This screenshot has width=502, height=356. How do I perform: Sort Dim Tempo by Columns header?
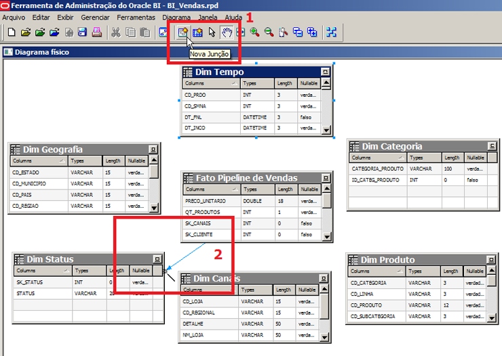(211, 83)
